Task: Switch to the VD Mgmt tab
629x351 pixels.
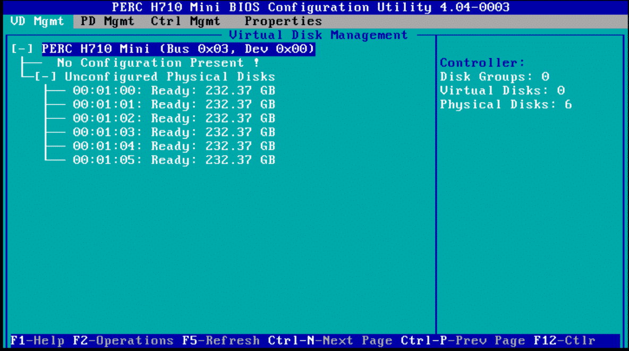Action: (x=37, y=22)
